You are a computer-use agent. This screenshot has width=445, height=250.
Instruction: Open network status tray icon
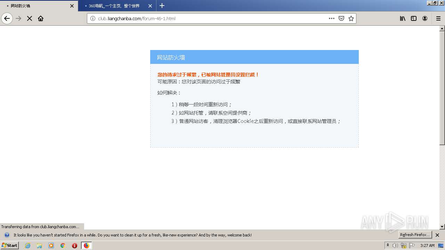click(404, 245)
